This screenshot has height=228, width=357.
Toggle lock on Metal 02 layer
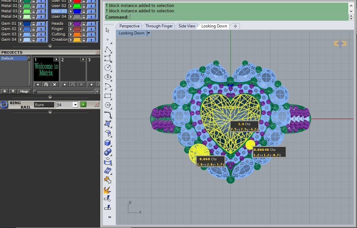tap(33, 6)
